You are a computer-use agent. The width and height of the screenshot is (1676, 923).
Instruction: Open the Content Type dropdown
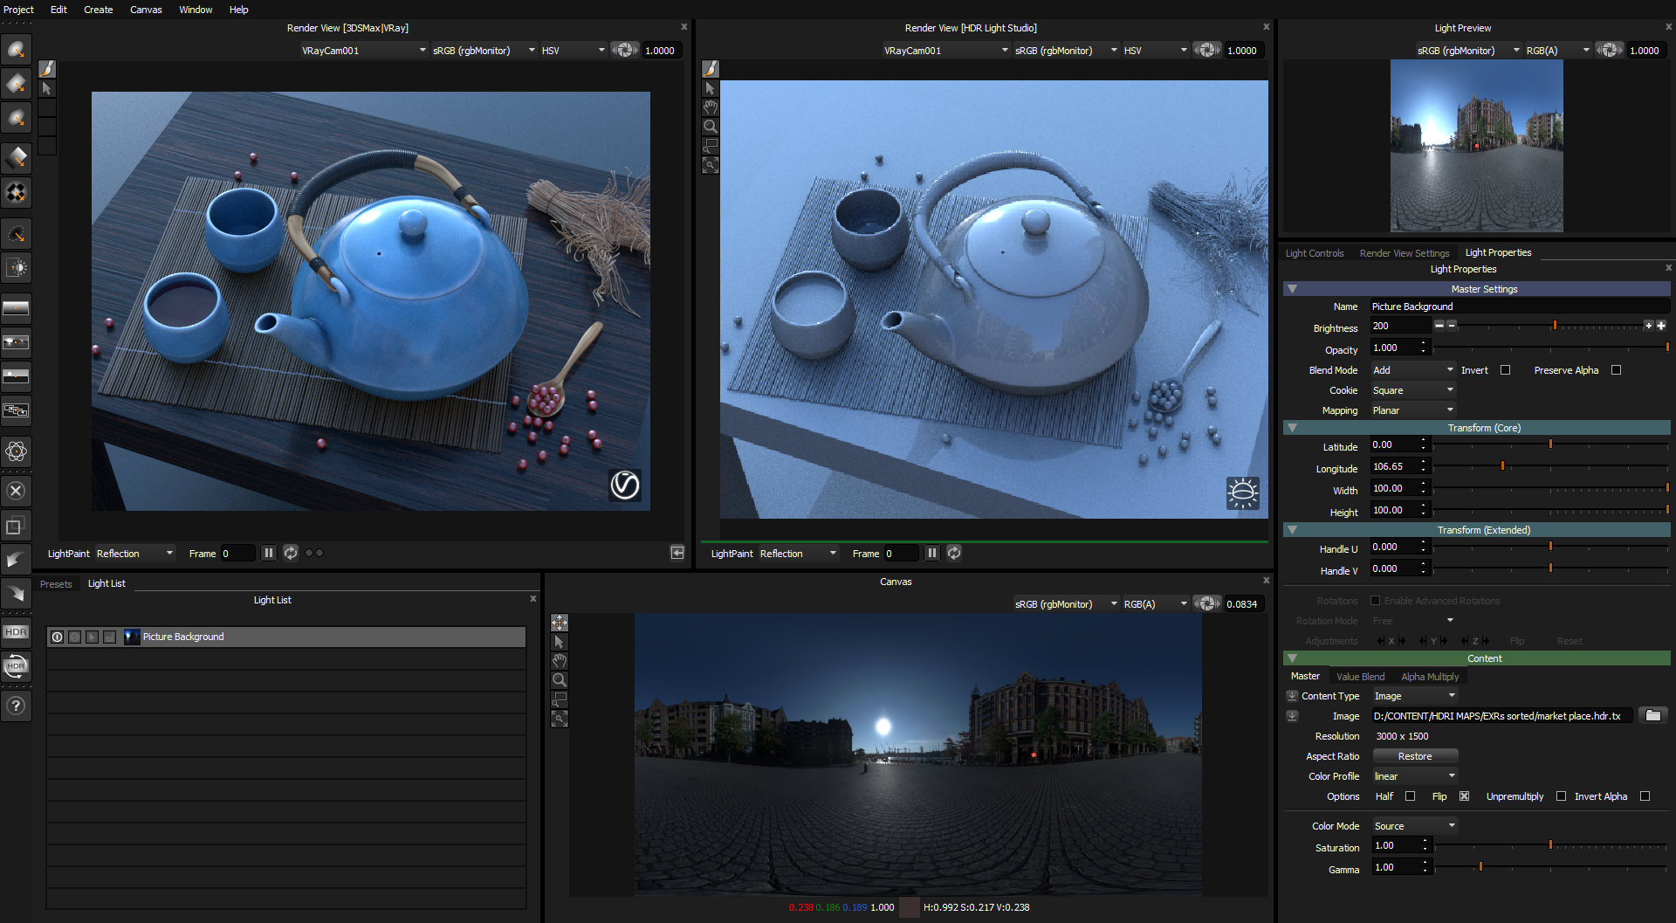[1414, 696]
